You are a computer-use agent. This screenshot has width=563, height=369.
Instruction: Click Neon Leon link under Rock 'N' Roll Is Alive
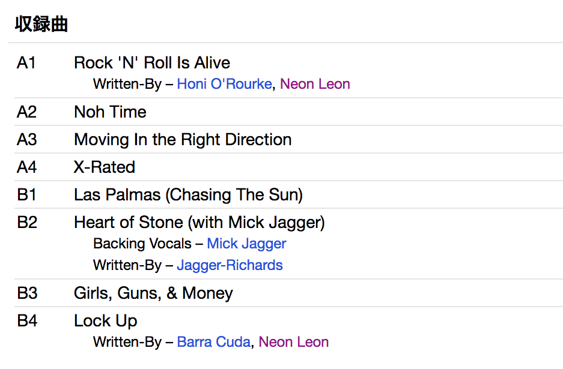pos(315,84)
